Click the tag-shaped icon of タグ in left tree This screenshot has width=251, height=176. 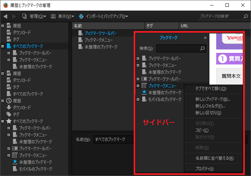pyautogui.click(x=9, y=114)
